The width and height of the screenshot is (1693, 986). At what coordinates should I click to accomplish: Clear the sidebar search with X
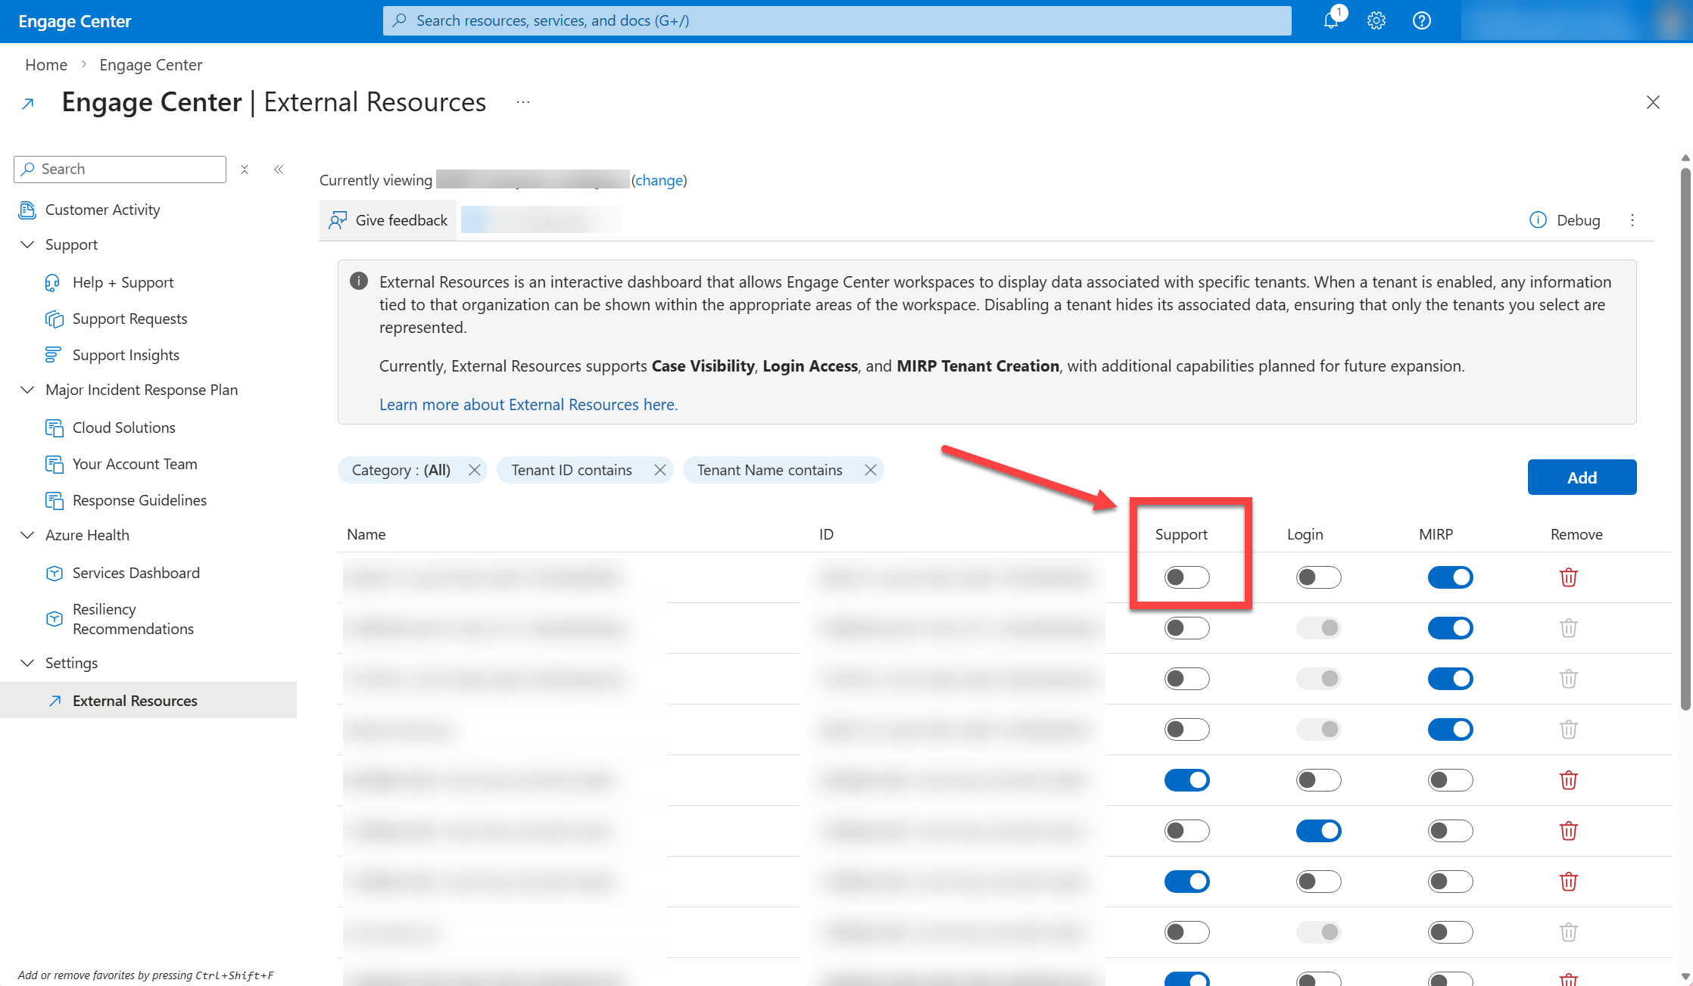point(245,170)
